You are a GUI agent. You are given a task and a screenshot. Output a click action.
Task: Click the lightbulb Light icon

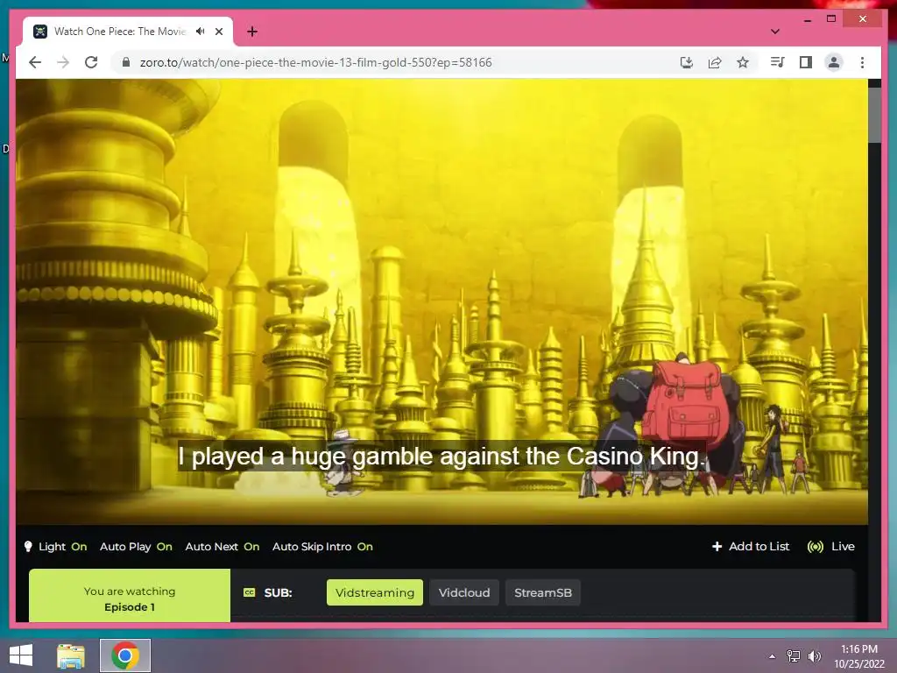pos(28,547)
